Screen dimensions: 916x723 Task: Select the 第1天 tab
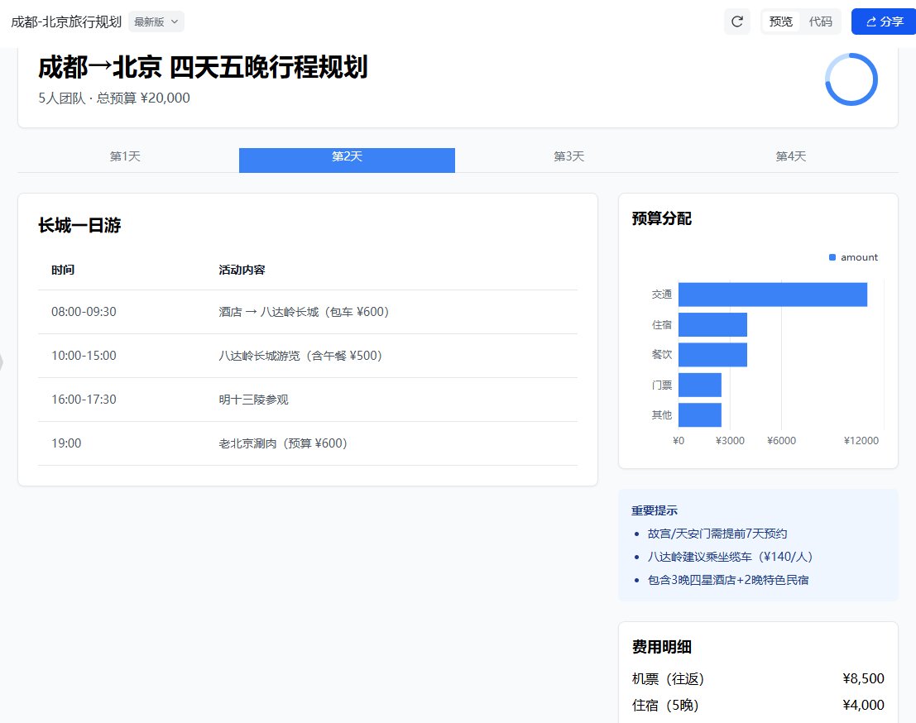(126, 156)
